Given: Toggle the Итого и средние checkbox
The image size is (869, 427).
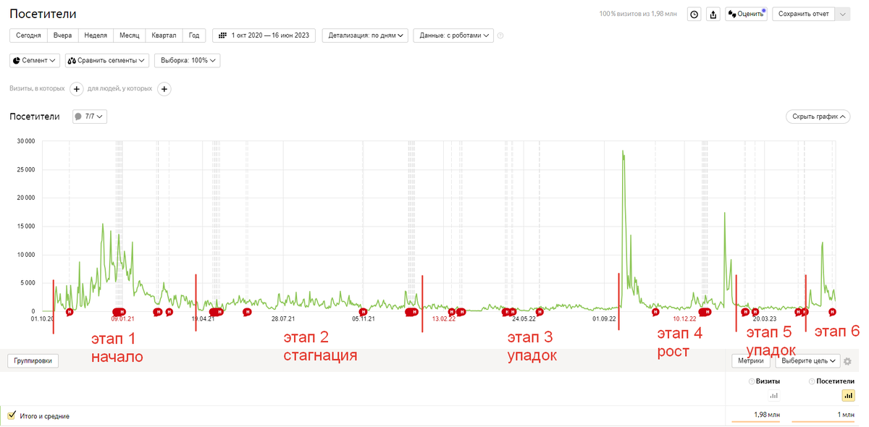Looking at the screenshot, I should click(x=11, y=415).
